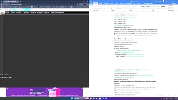
Task: Apply the font color in Word
Action: (x=120, y=8)
